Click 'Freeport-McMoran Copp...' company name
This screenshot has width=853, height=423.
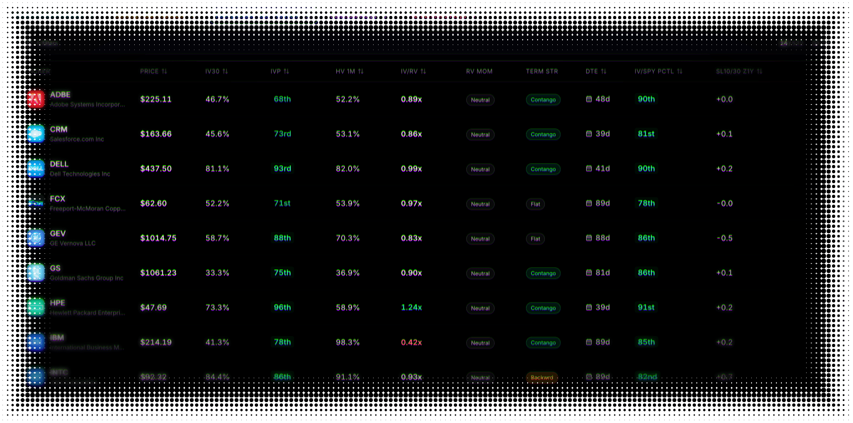pos(88,209)
